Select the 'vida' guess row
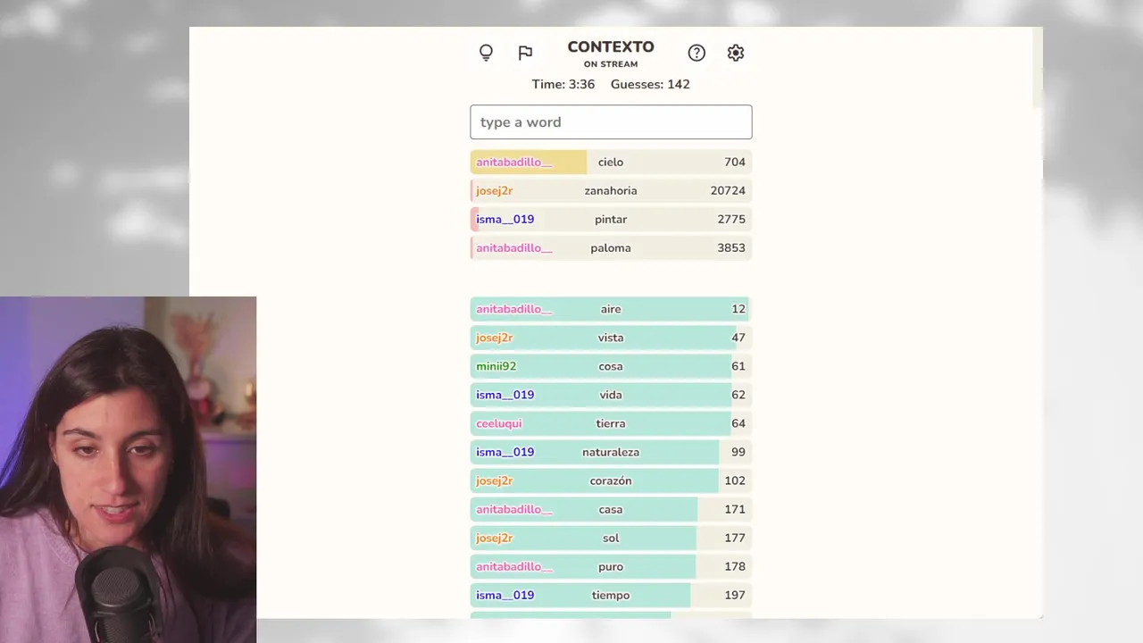Viewport: 1143px width, 643px height. [x=611, y=395]
